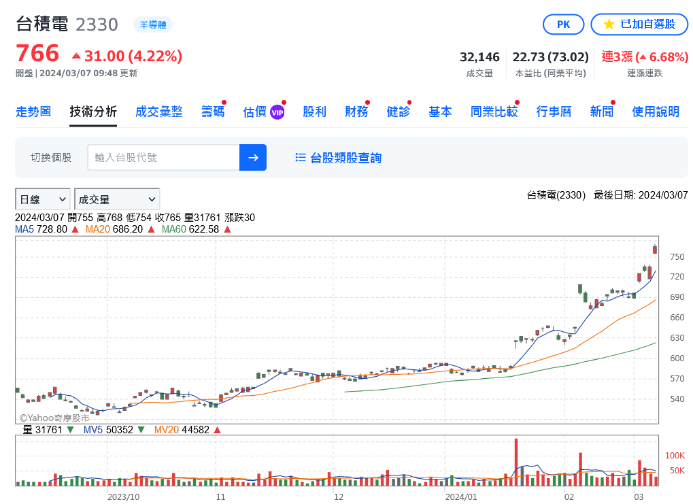Image resolution: width=693 pixels, height=504 pixels.
Task: Click the MV5 50352 label
Action: 108,430
